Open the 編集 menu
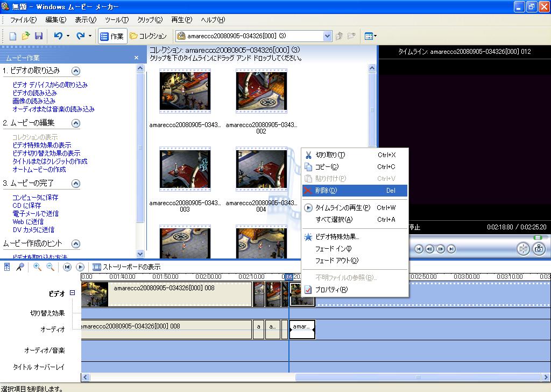 56,20
